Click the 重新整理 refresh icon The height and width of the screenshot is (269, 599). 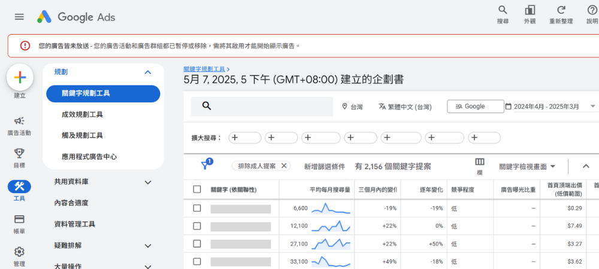tap(561, 10)
